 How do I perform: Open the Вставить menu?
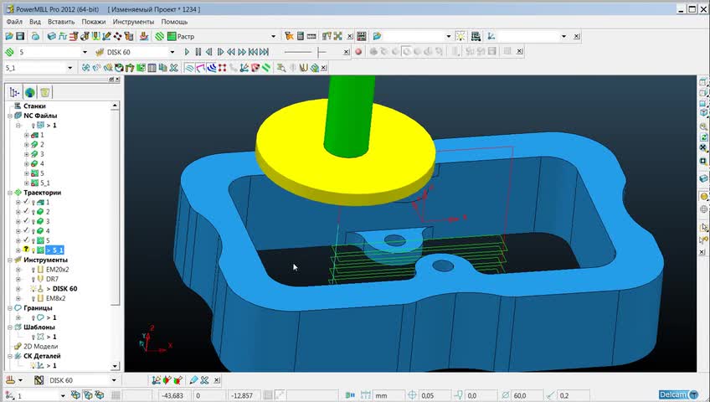tap(61, 22)
